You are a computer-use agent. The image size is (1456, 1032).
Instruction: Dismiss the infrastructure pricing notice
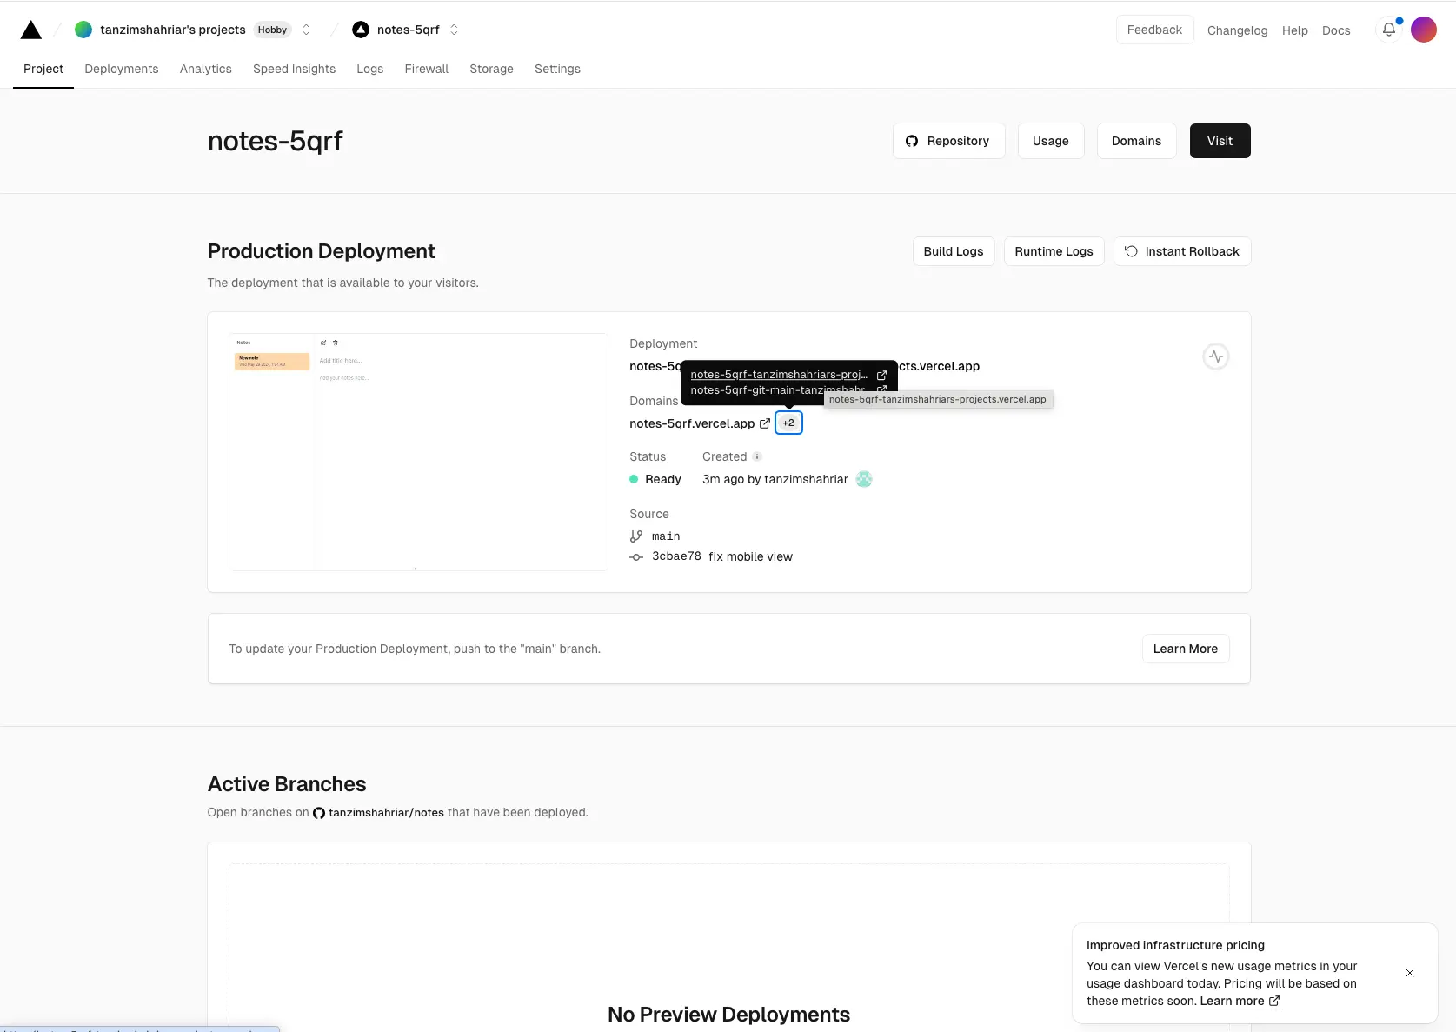click(1410, 973)
